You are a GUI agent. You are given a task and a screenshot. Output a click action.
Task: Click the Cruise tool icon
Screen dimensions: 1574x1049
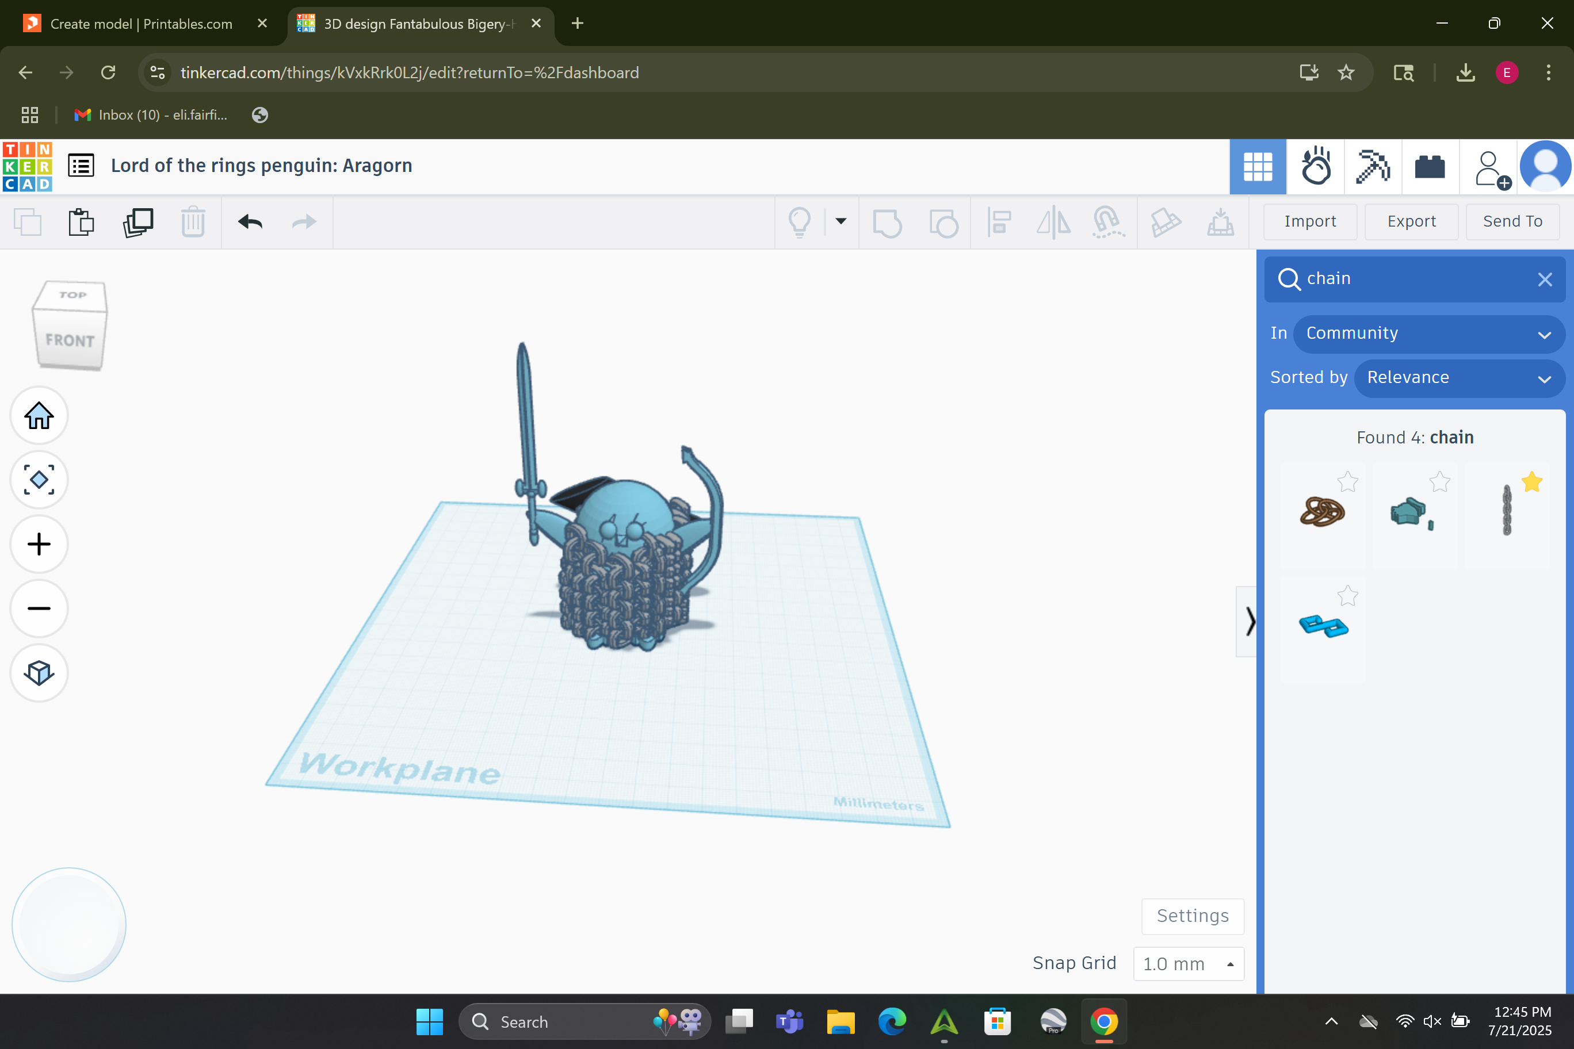(1108, 222)
